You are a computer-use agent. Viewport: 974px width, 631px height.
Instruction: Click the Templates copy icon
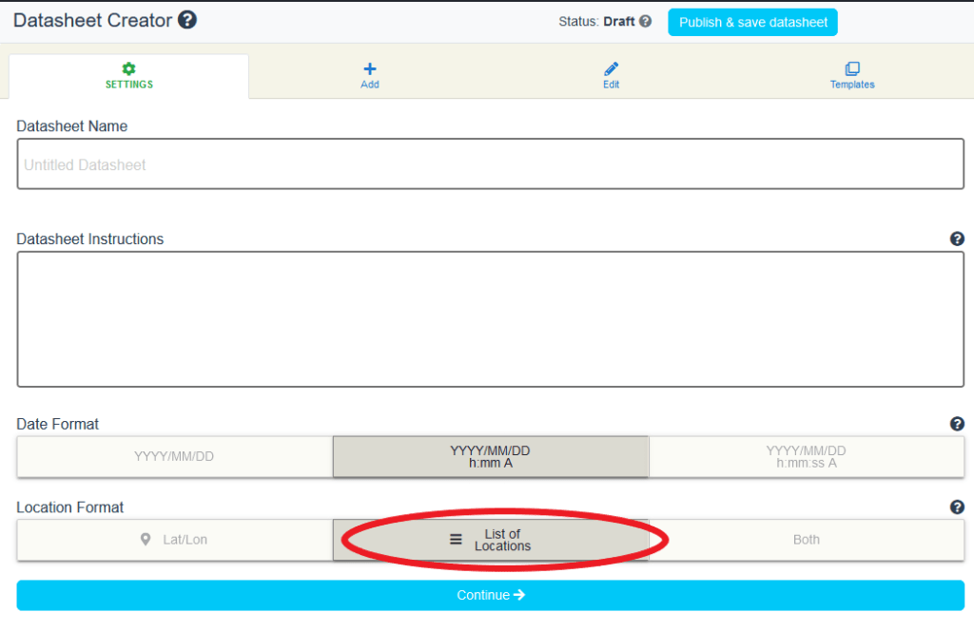click(852, 68)
